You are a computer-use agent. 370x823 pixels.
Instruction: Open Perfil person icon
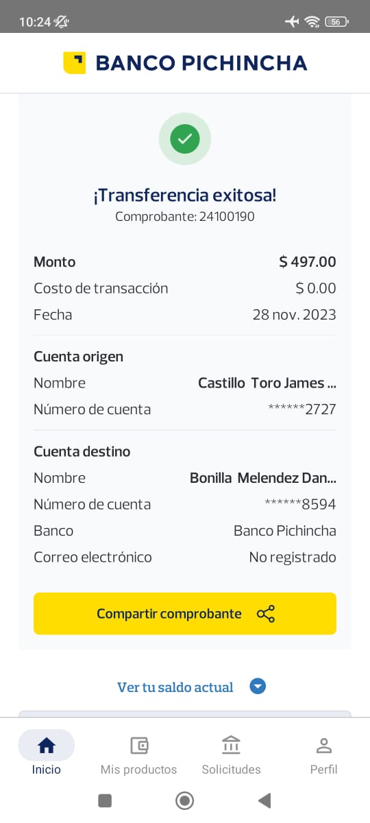pyautogui.click(x=324, y=745)
